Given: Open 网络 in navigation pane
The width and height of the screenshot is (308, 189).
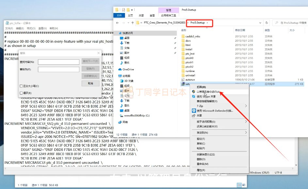Looking at the screenshot, I should tap(123, 122).
